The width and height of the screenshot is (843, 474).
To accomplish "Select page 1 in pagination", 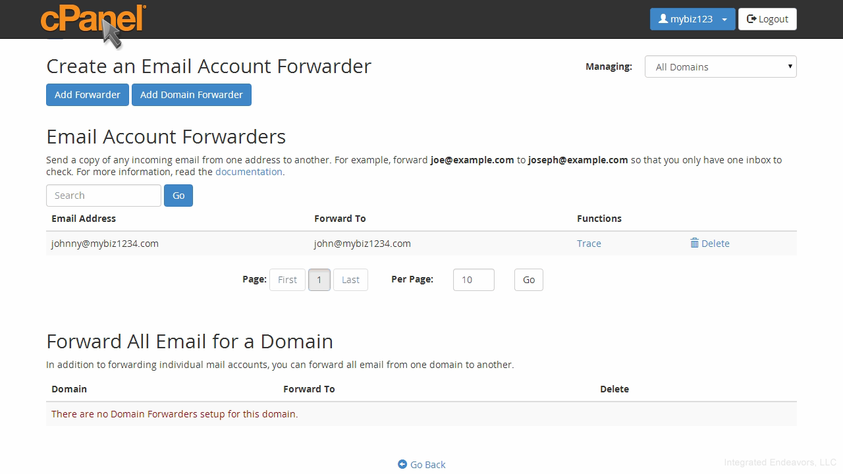I will pos(319,280).
